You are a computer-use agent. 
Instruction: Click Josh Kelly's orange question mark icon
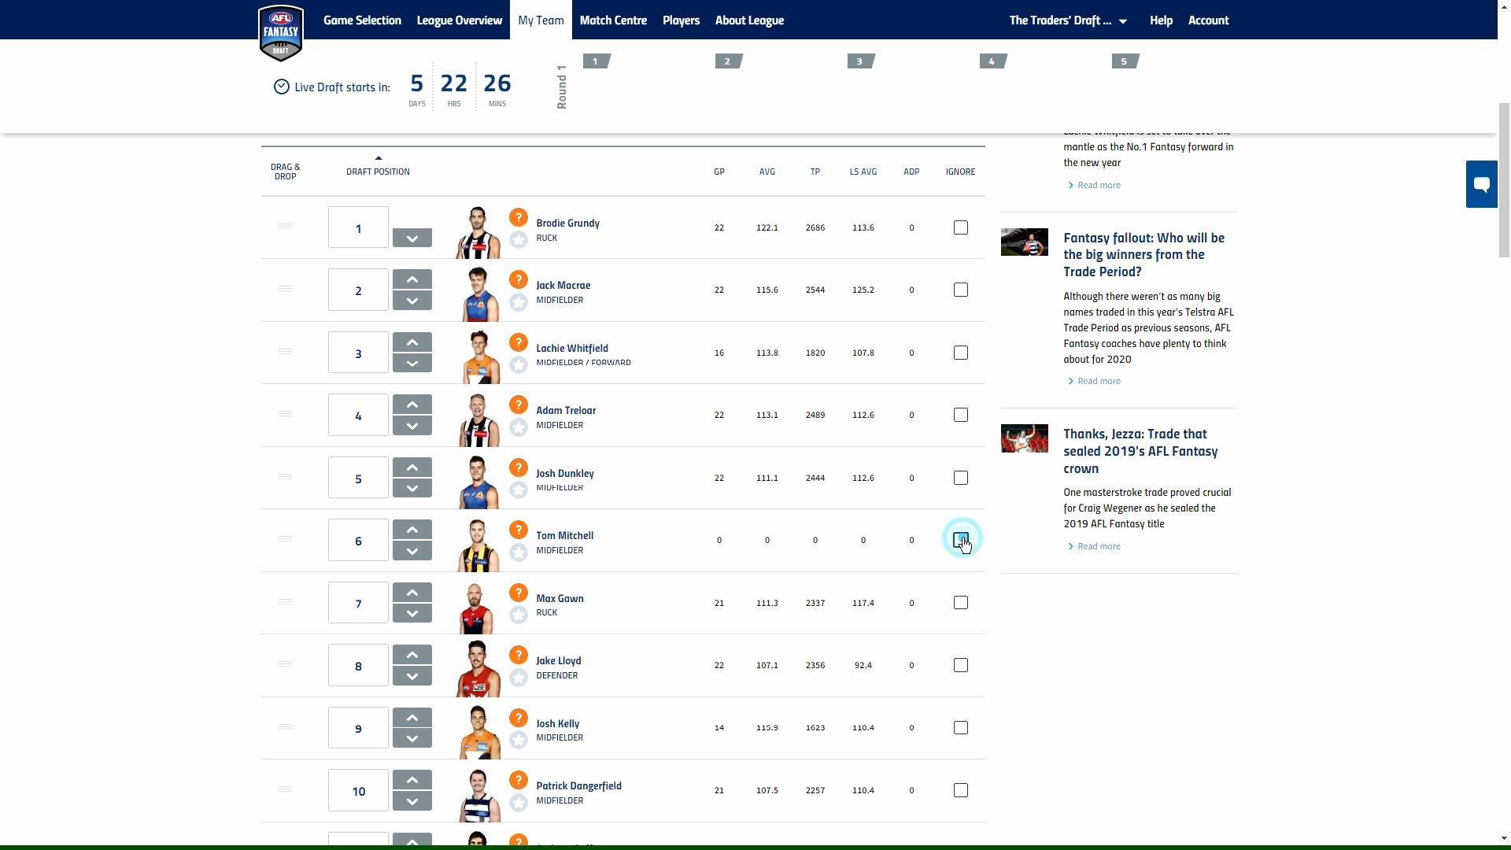518,718
